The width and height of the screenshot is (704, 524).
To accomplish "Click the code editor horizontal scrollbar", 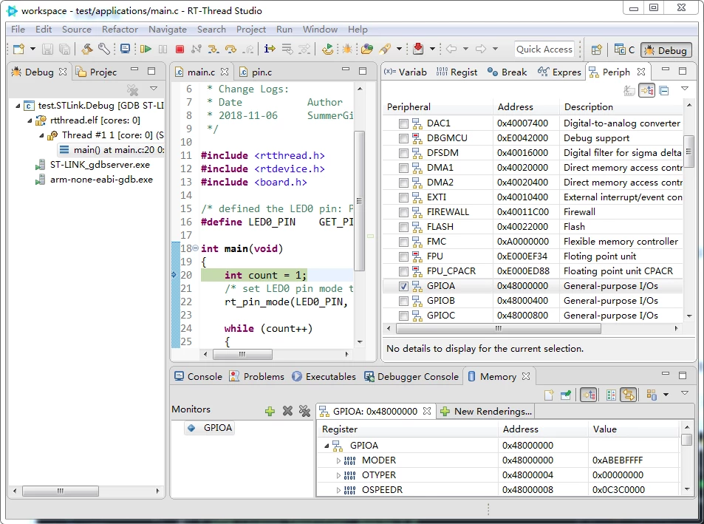I will tap(242, 354).
